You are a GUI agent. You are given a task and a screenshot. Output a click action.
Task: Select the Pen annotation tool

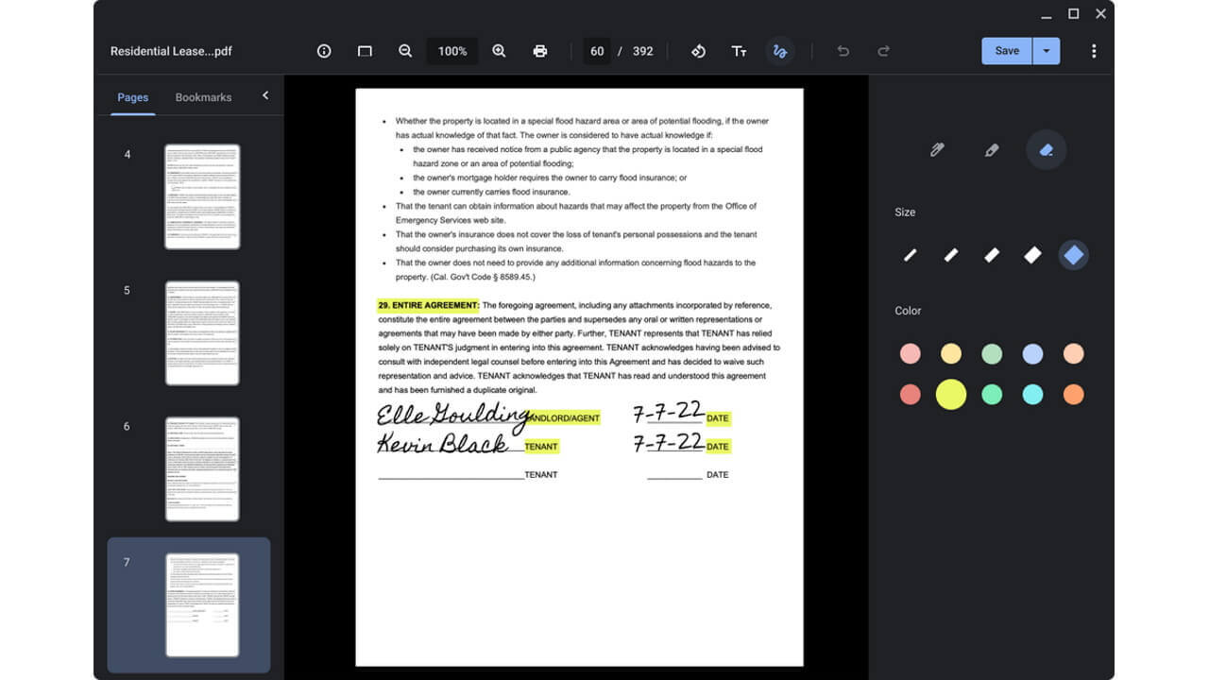point(937,149)
